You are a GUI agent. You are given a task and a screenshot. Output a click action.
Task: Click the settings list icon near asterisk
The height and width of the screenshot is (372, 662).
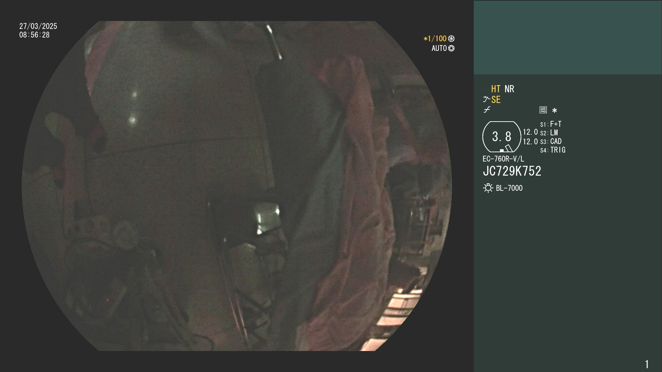pyautogui.click(x=543, y=110)
